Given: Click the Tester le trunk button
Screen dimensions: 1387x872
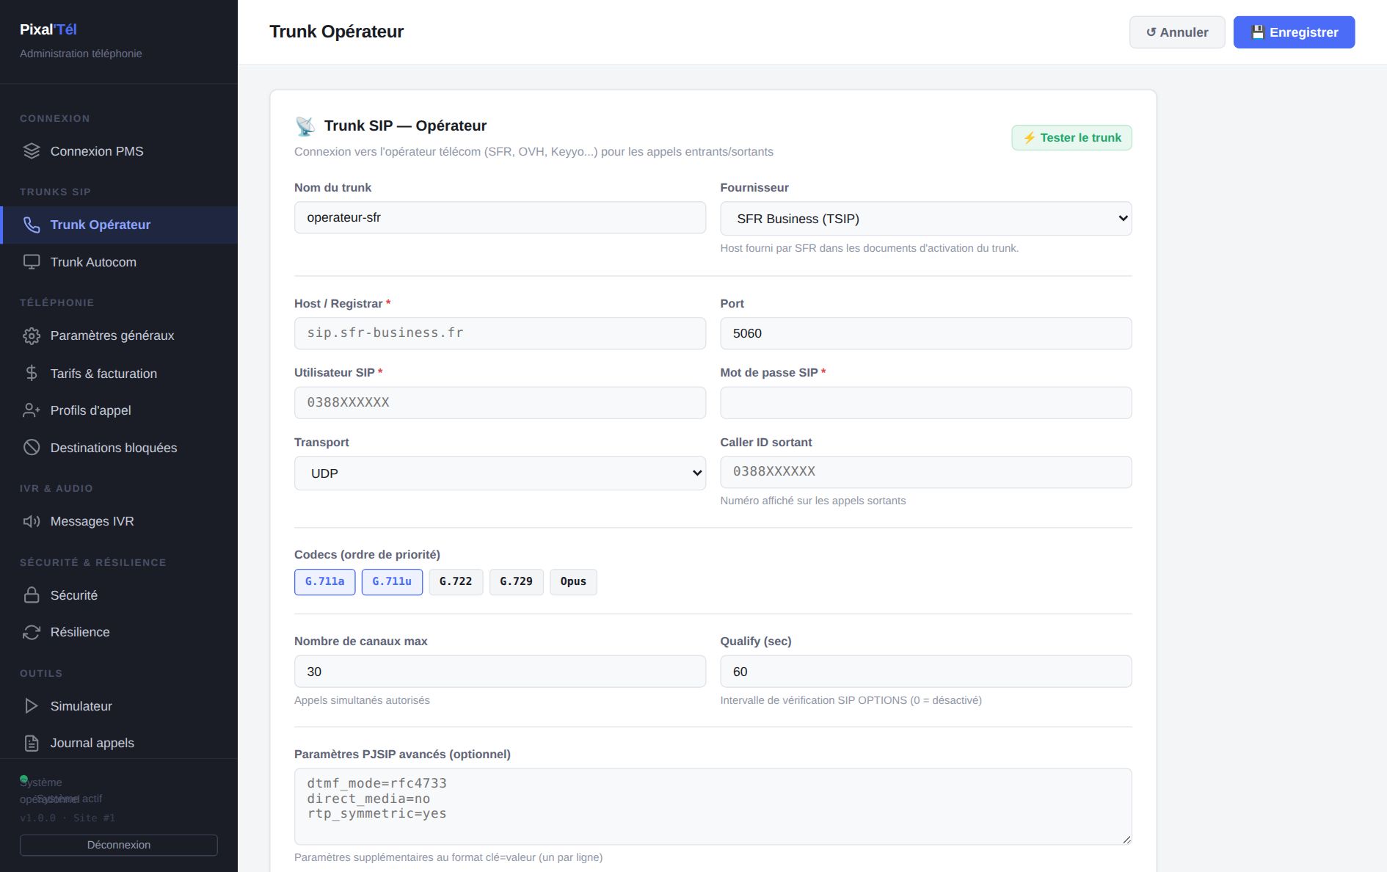Looking at the screenshot, I should [1072, 138].
